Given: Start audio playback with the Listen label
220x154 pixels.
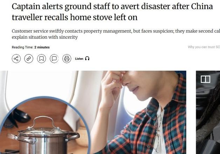Looking at the screenshot, I should 79,59.
